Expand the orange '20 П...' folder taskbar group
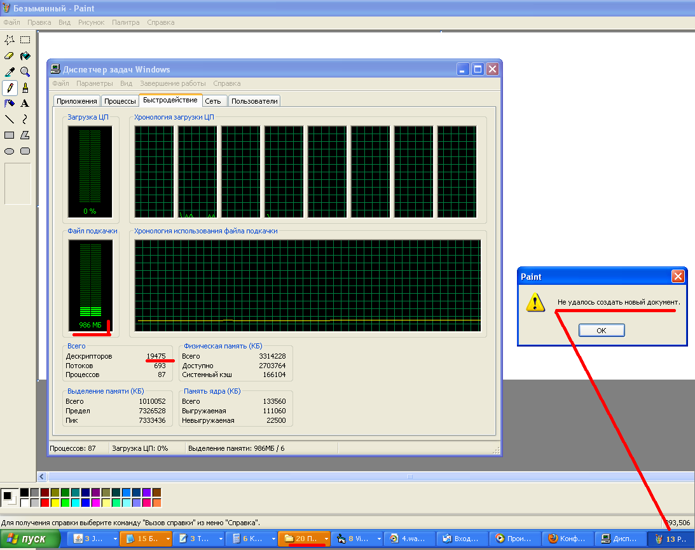 point(326,539)
